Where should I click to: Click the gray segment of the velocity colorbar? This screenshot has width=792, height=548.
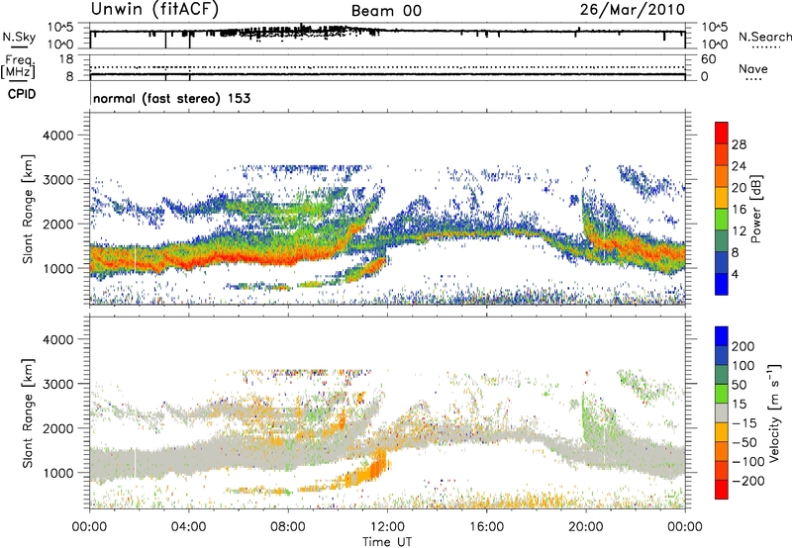point(722,413)
